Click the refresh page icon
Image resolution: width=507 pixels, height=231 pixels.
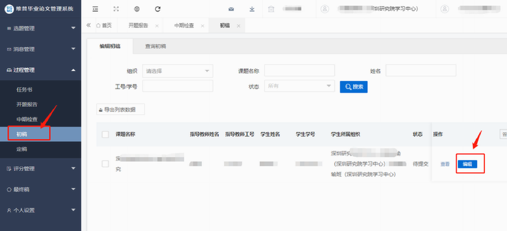[x=158, y=9]
